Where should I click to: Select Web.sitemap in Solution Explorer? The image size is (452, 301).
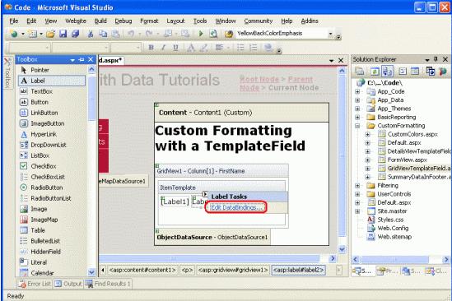coord(394,237)
